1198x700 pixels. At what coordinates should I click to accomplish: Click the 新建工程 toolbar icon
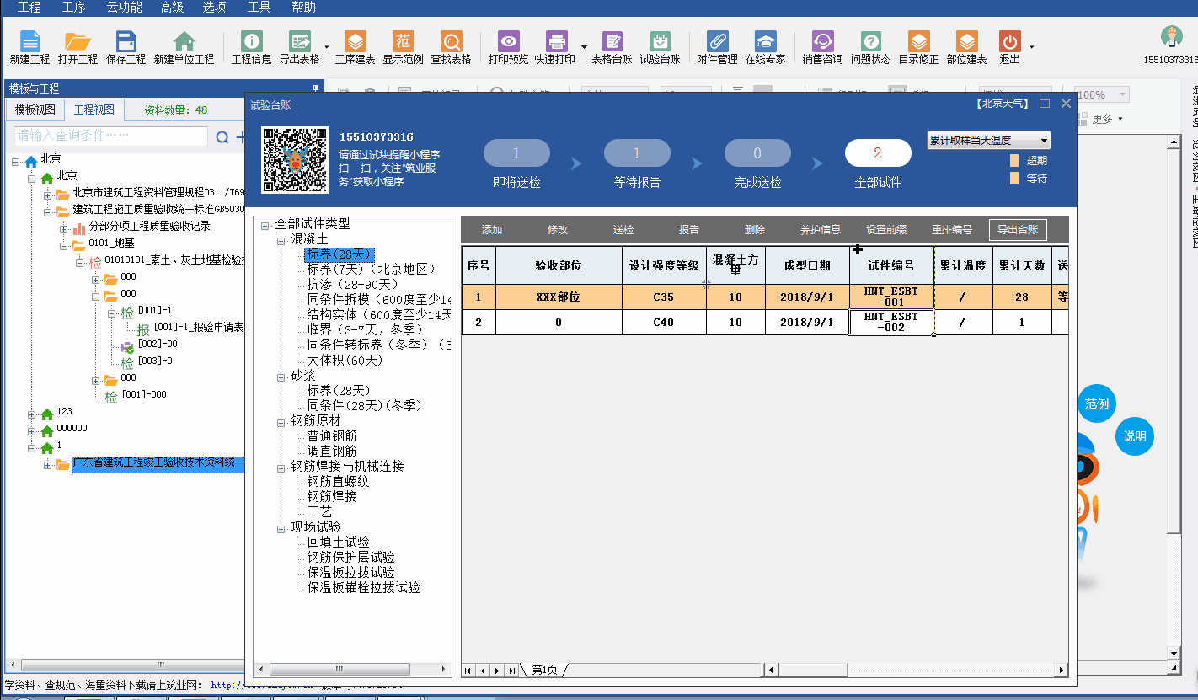[x=29, y=42]
